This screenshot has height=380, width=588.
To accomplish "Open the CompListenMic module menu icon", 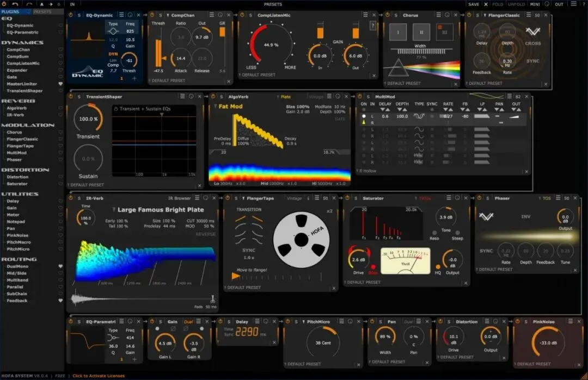I will click(x=365, y=15).
